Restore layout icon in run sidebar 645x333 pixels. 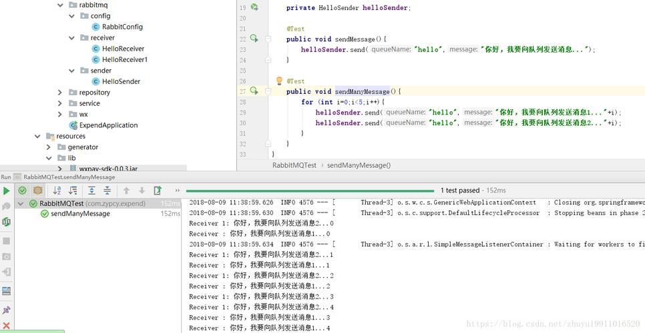[x=6, y=291]
